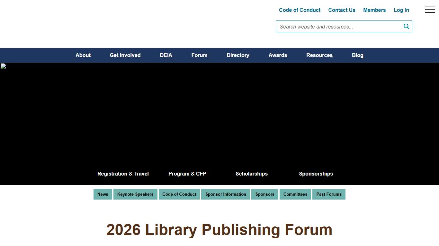Open the Past Forums button
Screen dimensions: 439x246
point(329,194)
